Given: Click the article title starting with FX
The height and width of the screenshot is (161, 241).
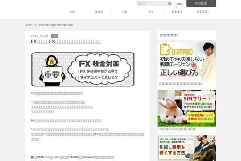Looking at the screenshot, I should tap(66, 41).
